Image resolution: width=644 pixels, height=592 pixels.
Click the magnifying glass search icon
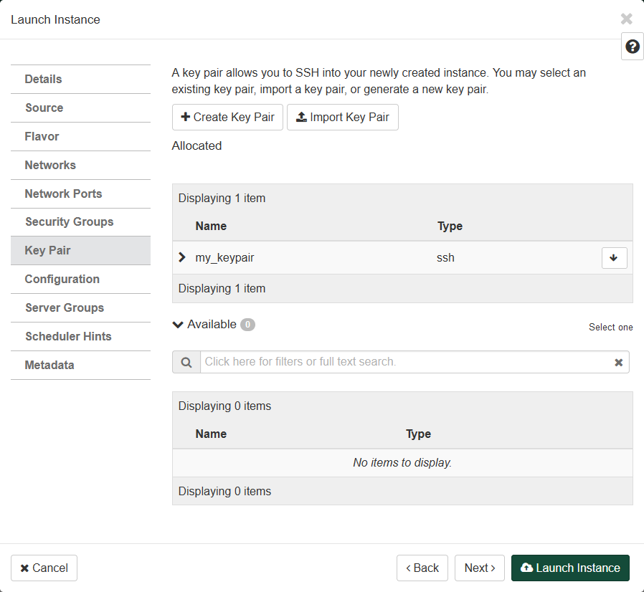(x=186, y=363)
